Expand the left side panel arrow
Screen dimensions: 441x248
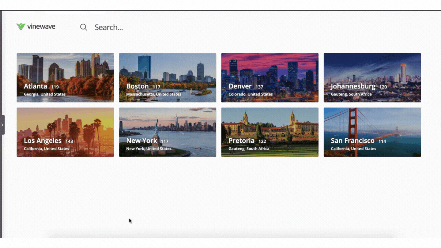2,125
